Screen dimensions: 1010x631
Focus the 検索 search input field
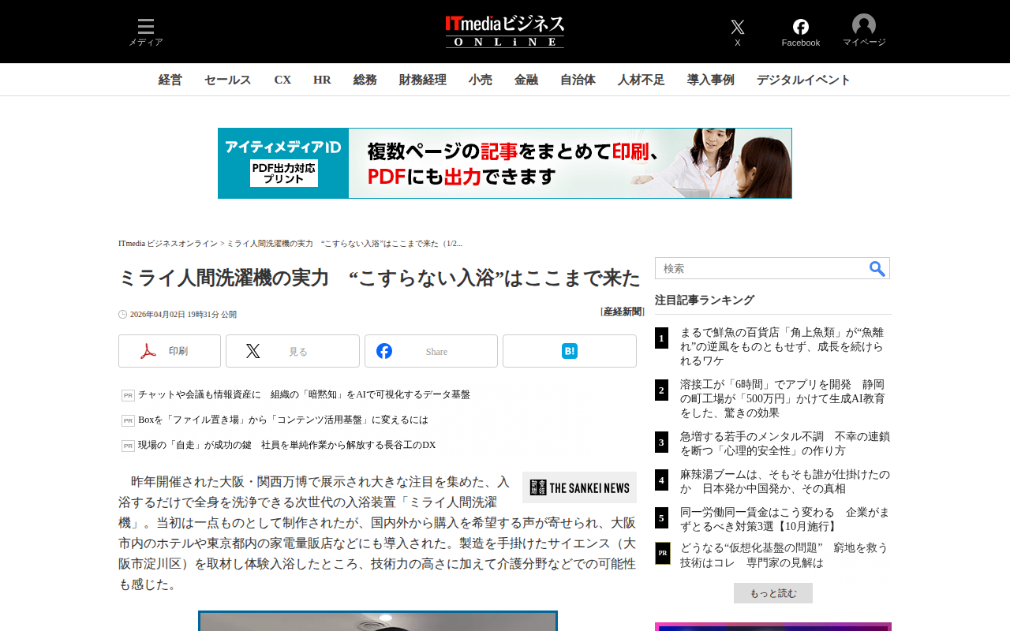[x=761, y=268]
